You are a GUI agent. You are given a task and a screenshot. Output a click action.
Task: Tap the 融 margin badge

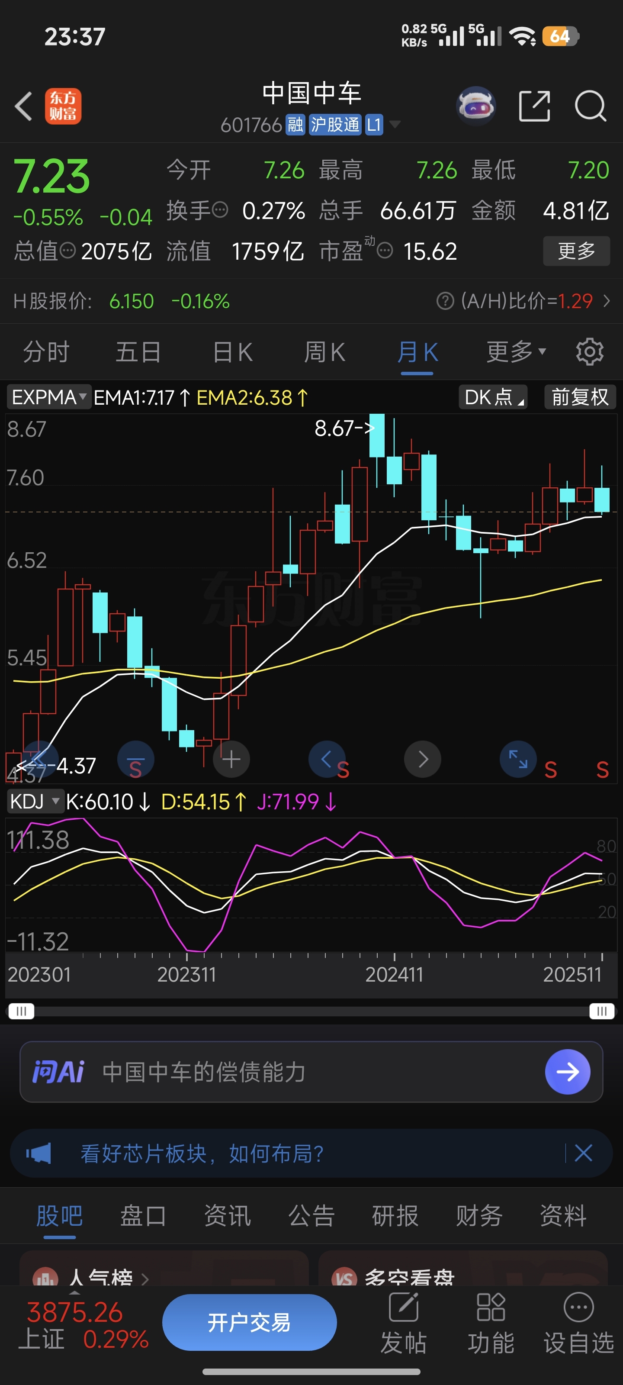pyautogui.click(x=295, y=125)
